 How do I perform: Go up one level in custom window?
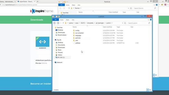pyautogui.click(x=63, y=23)
